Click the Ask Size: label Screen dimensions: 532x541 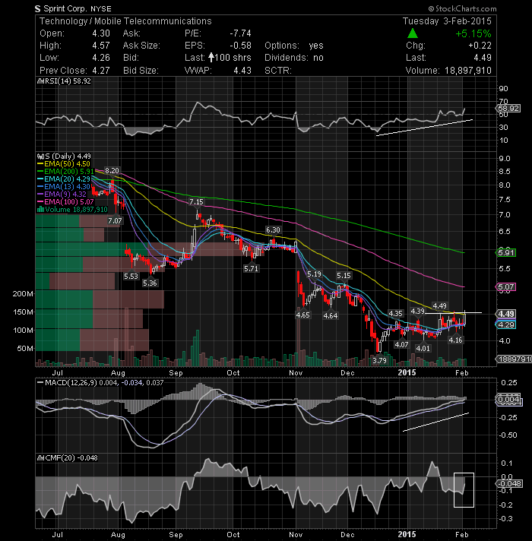(x=141, y=46)
